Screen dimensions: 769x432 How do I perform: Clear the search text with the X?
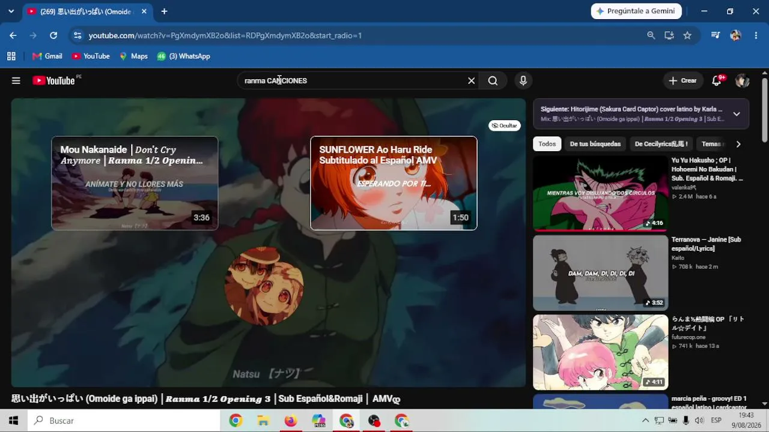click(x=472, y=80)
